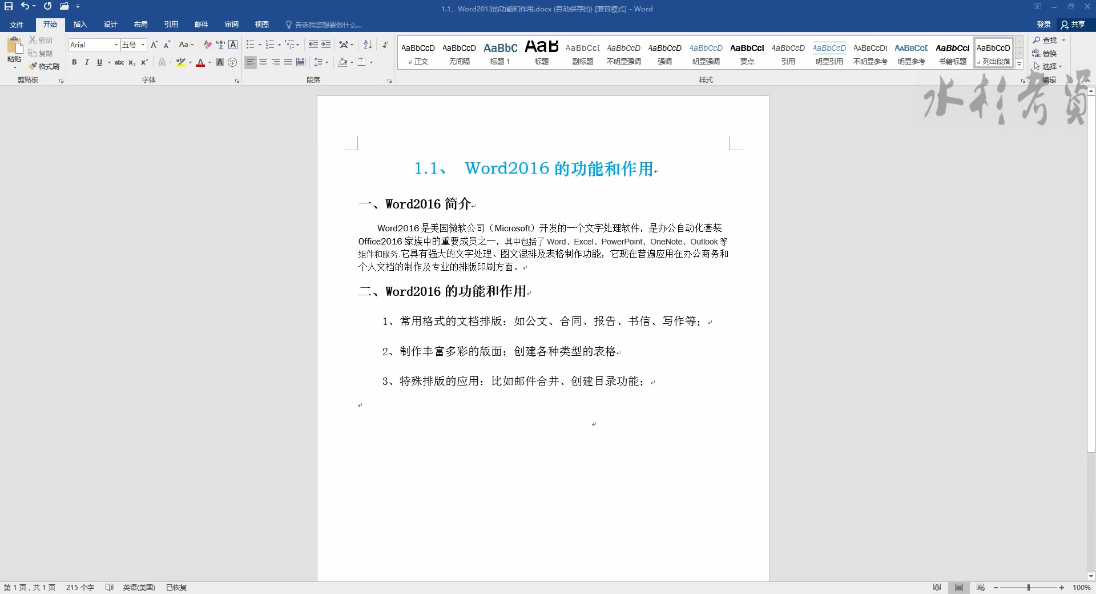
Task: Toggle Superscript formatting
Action: click(144, 62)
